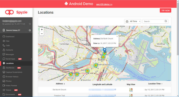Click the TRY NOW button

click(x=165, y=11)
